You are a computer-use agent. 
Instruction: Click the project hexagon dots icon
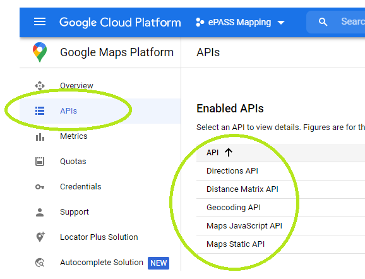coord(200,22)
